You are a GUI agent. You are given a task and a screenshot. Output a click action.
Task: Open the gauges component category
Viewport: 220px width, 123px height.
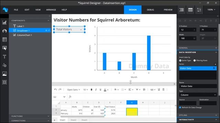click(x=4, y=31)
